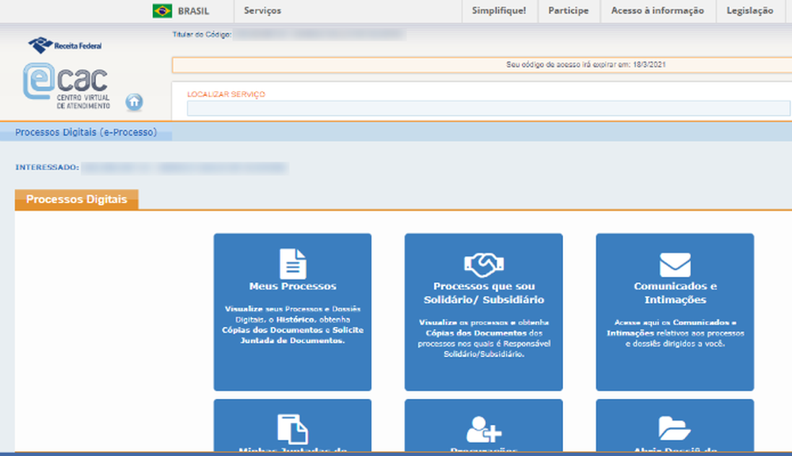This screenshot has width=792, height=456.
Task: Click the copied documents icon for Minhas Juntadas
Action: click(x=292, y=428)
